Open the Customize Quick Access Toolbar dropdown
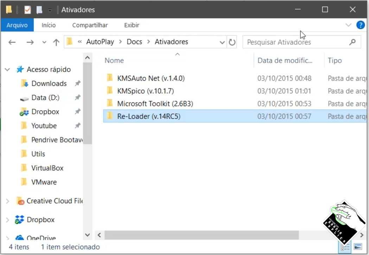The width and height of the screenshot is (369, 255). click(x=50, y=10)
